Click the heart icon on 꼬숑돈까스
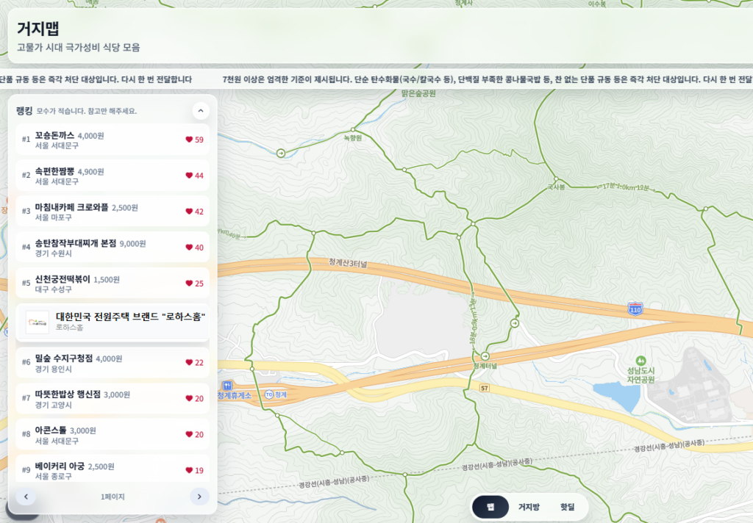753x523 pixels. click(x=189, y=140)
